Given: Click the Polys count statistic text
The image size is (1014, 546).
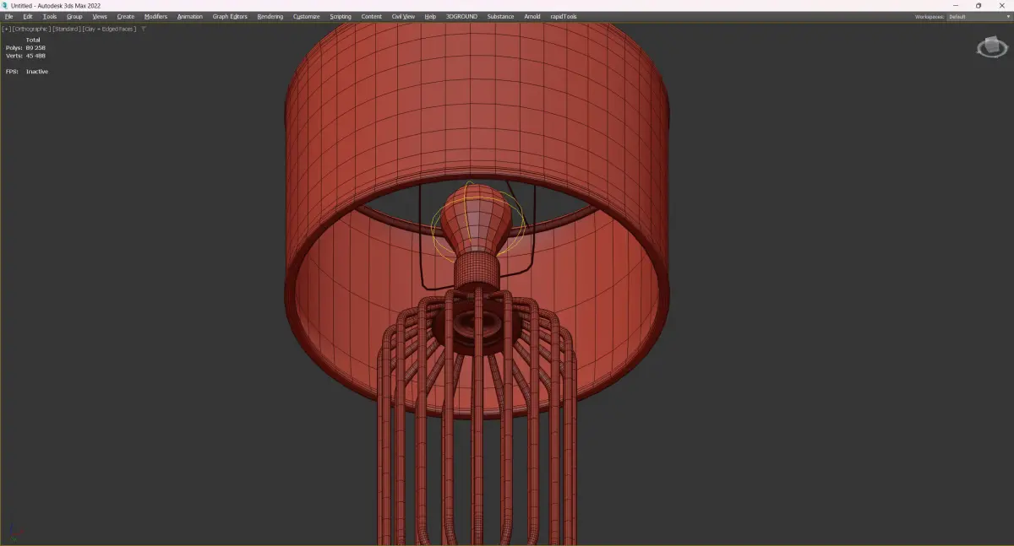Looking at the screenshot, I should (25, 48).
